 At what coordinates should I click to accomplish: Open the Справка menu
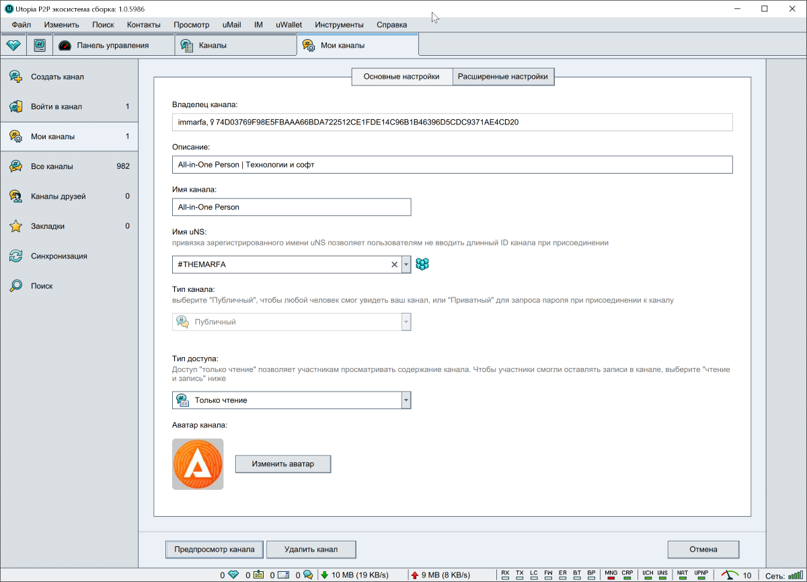[x=392, y=25]
